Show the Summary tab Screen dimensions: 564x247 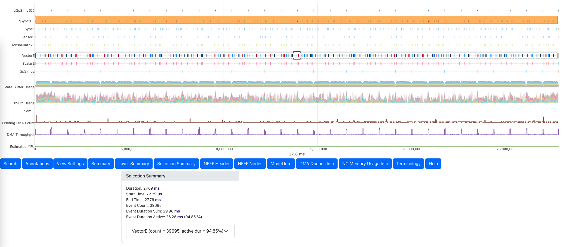click(x=101, y=164)
